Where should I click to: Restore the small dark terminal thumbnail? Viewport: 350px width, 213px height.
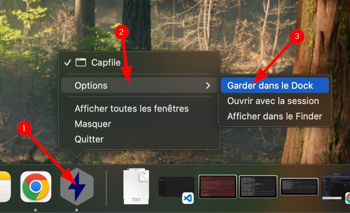tap(299, 186)
